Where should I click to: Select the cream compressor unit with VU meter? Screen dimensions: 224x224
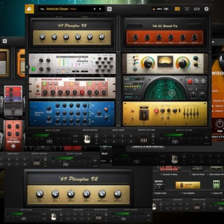click(165, 64)
